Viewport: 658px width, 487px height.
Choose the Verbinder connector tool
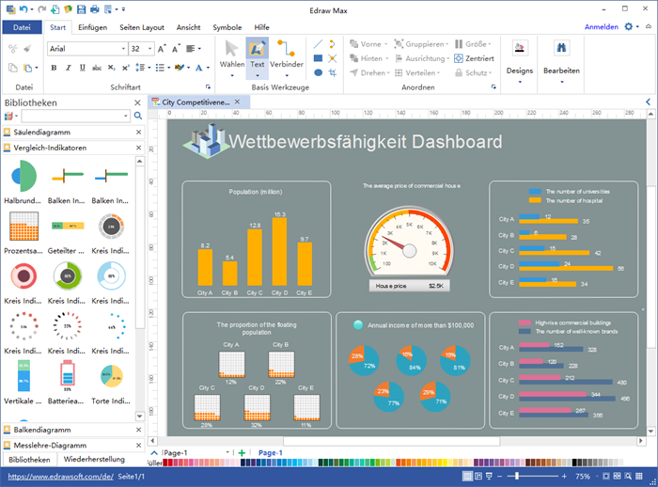point(286,55)
